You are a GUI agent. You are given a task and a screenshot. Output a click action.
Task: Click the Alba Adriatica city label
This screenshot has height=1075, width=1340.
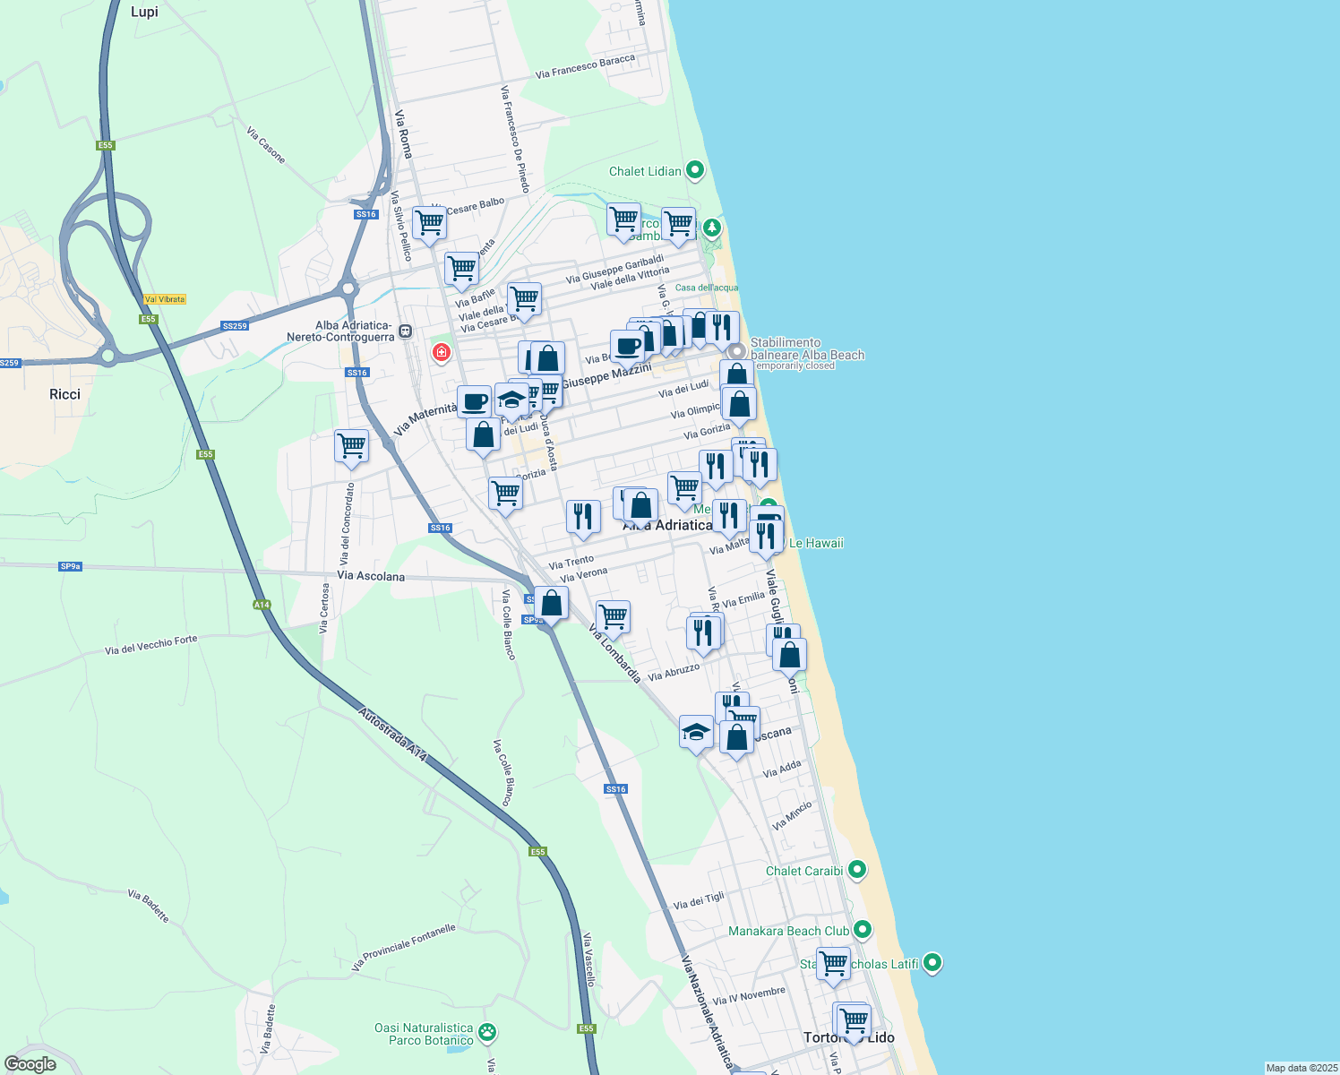[666, 525]
